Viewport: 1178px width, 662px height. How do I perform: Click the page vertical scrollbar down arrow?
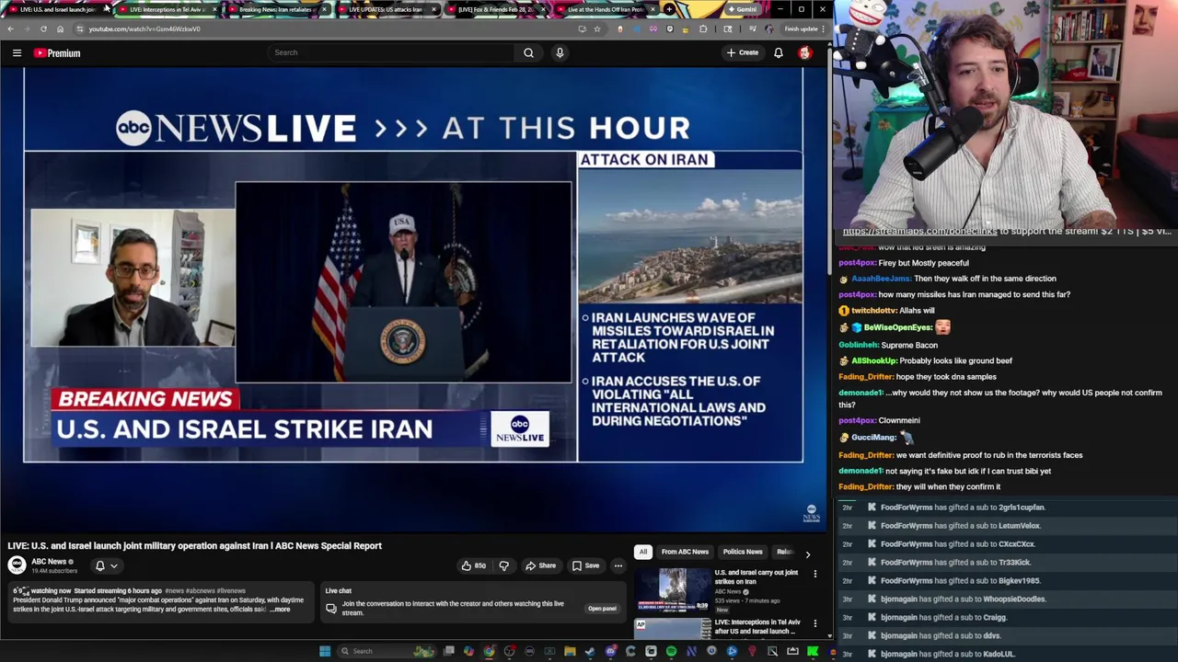[x=829, y=635]
